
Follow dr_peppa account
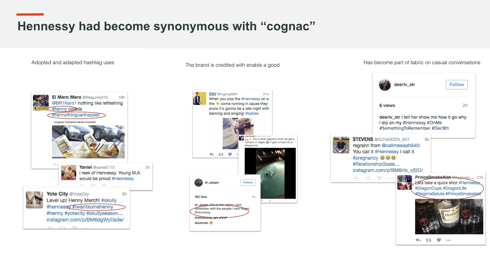248,182
